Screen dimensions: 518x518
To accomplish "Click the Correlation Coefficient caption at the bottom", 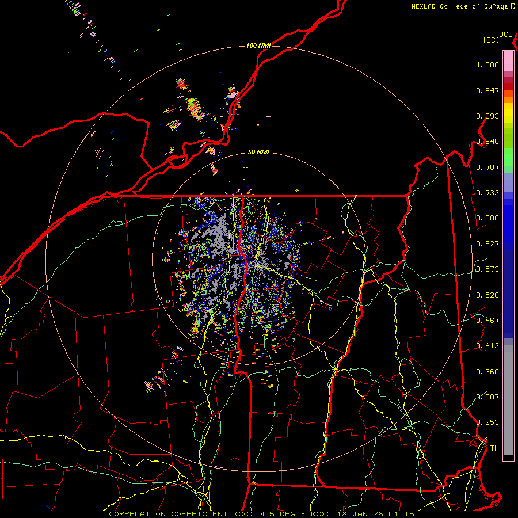I will coord(261,514).
